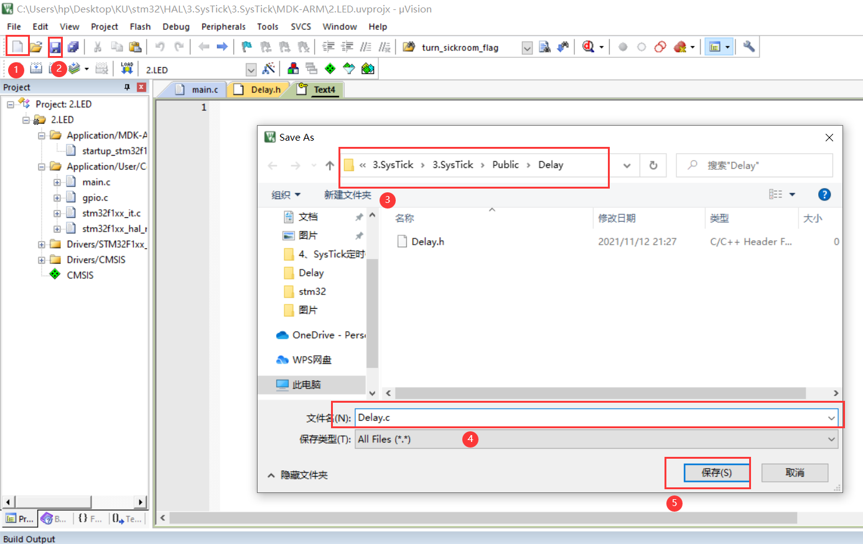Click the Delay.c file name field
The width and height of the screenshot is (863, 544).
tap(590, 418)
